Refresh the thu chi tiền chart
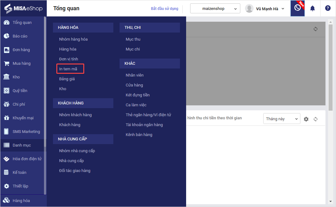This screenshot has width=336, height=207. [316, 119]
